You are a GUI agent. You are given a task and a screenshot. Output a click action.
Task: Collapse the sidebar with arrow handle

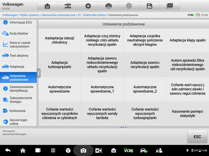(39, 73)
